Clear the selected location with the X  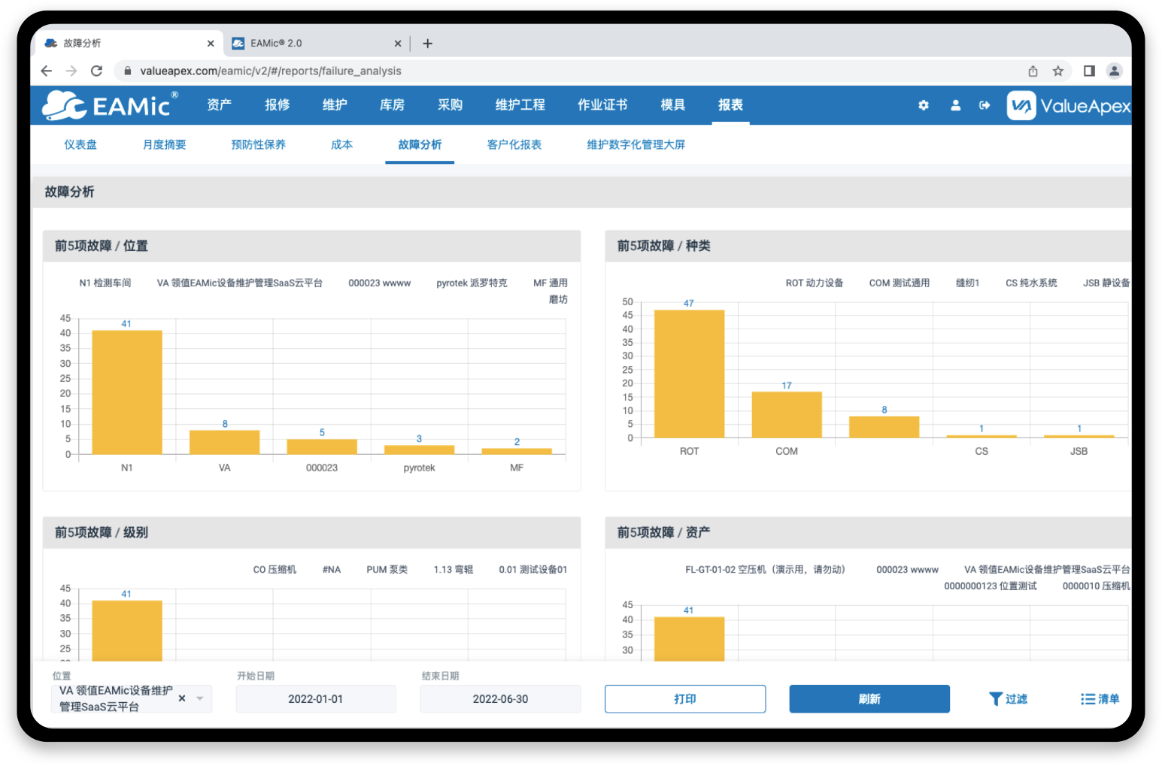pos(182,698)
